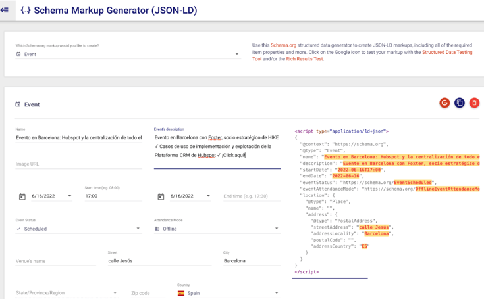Click the start date calendar icon
This screenshot has width=484, height=299.
[x=22, y=196]
